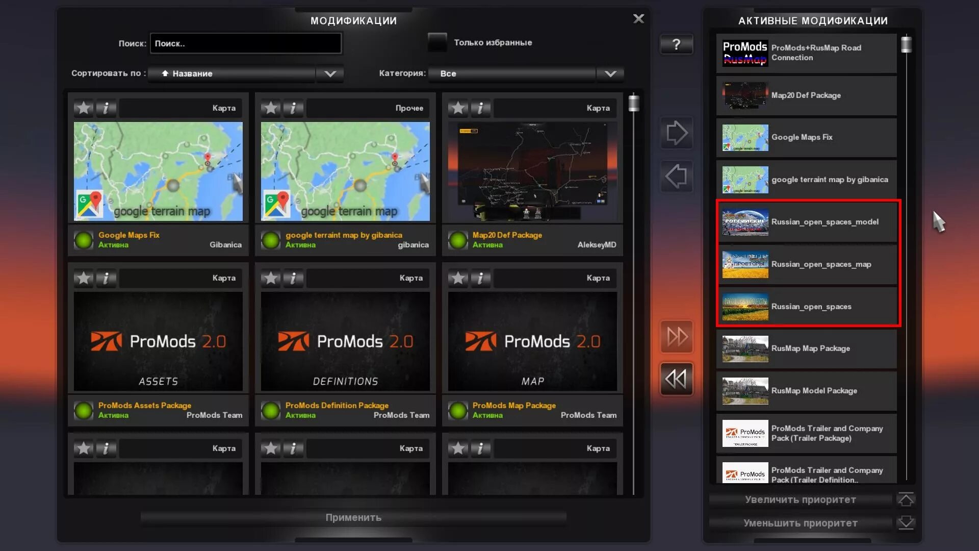Enable favorite star for google terraint map

pos(270,107)
